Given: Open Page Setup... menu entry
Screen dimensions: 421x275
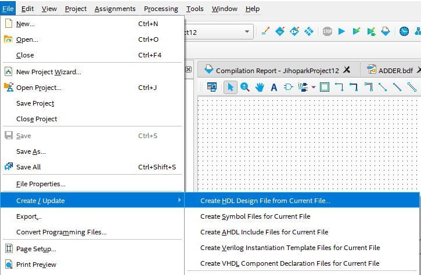Looking at the screenshot, I should [x=92, y=249].
